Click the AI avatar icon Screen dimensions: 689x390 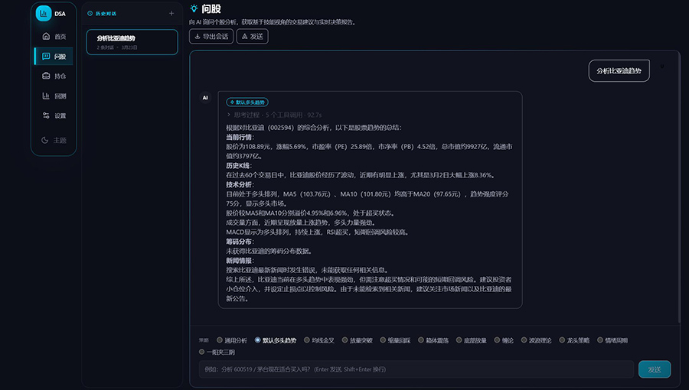[x=205, y=98]
